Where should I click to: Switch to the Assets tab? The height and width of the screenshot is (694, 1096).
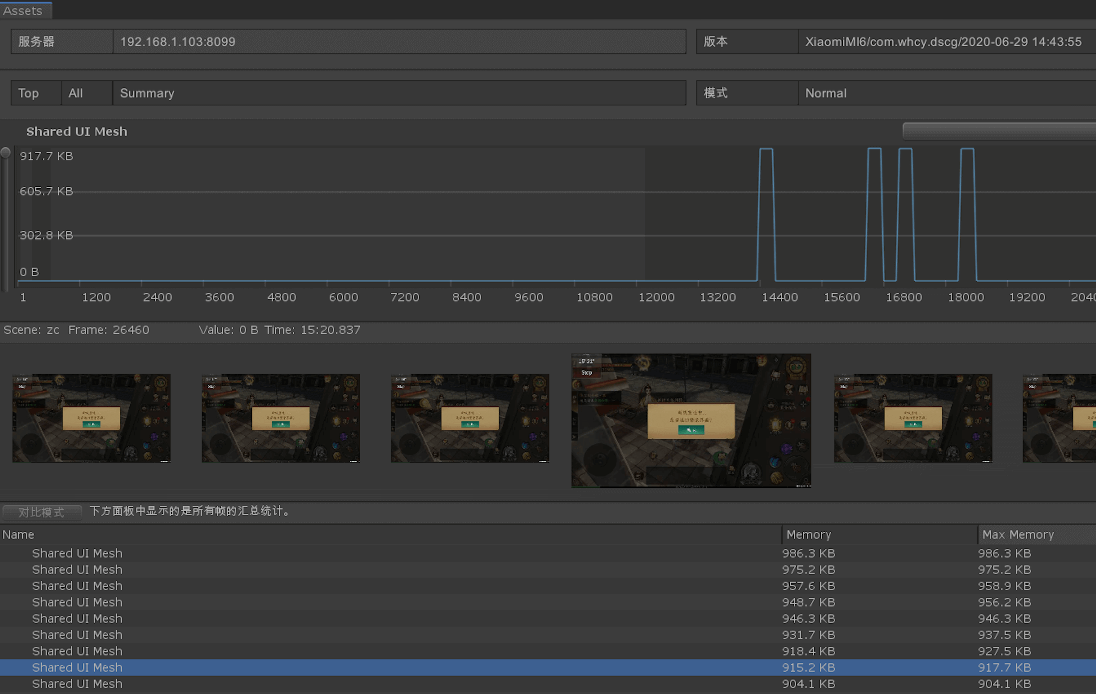23,10
